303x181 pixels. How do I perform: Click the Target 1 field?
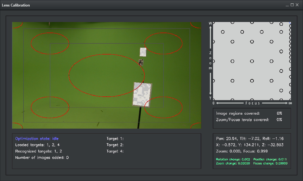(x=115, y=139)
